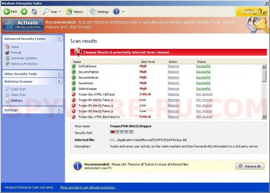This screenshot has width=270, height=193.
Task: Open the Settings toolbar icon
Action: tap(93, 12)
